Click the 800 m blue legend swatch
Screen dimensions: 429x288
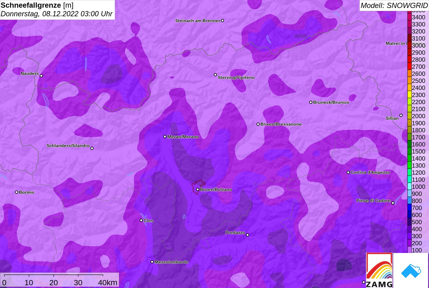click(x=409, y=200)
